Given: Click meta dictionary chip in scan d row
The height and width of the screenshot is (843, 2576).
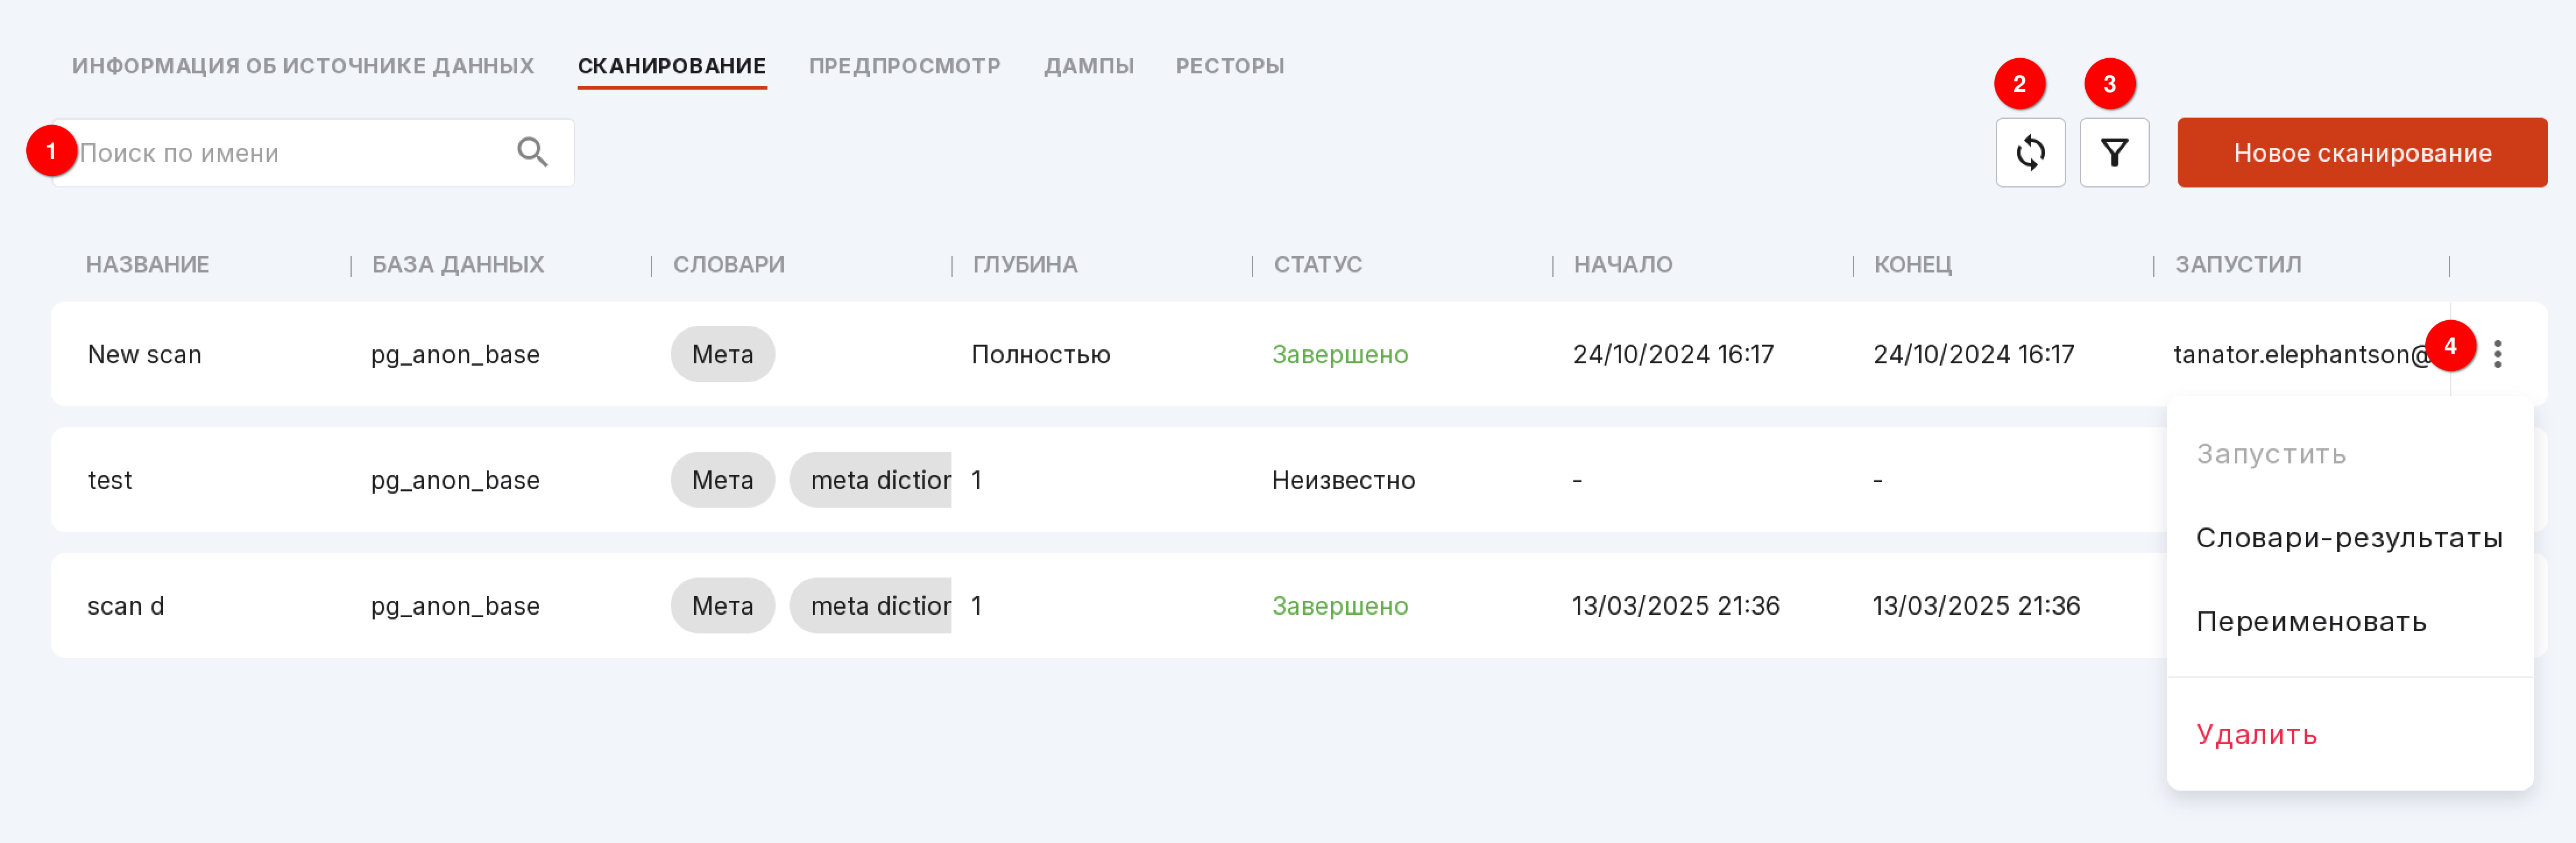Looking at the screenshot, I should pyautogui.click(x=870, y=606).
